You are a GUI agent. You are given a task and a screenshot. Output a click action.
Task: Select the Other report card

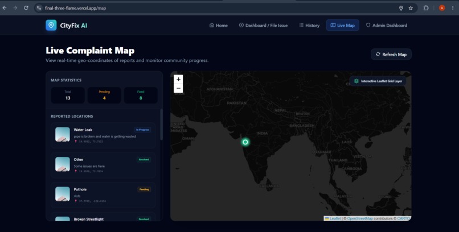[103, 165]
